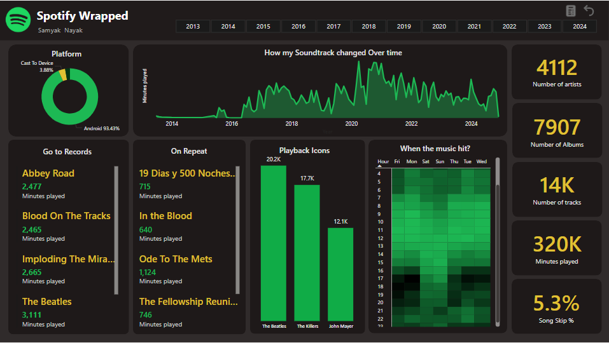Click the hour 17 row label in heatmap
609x343 pixels.
coord(381,278)
